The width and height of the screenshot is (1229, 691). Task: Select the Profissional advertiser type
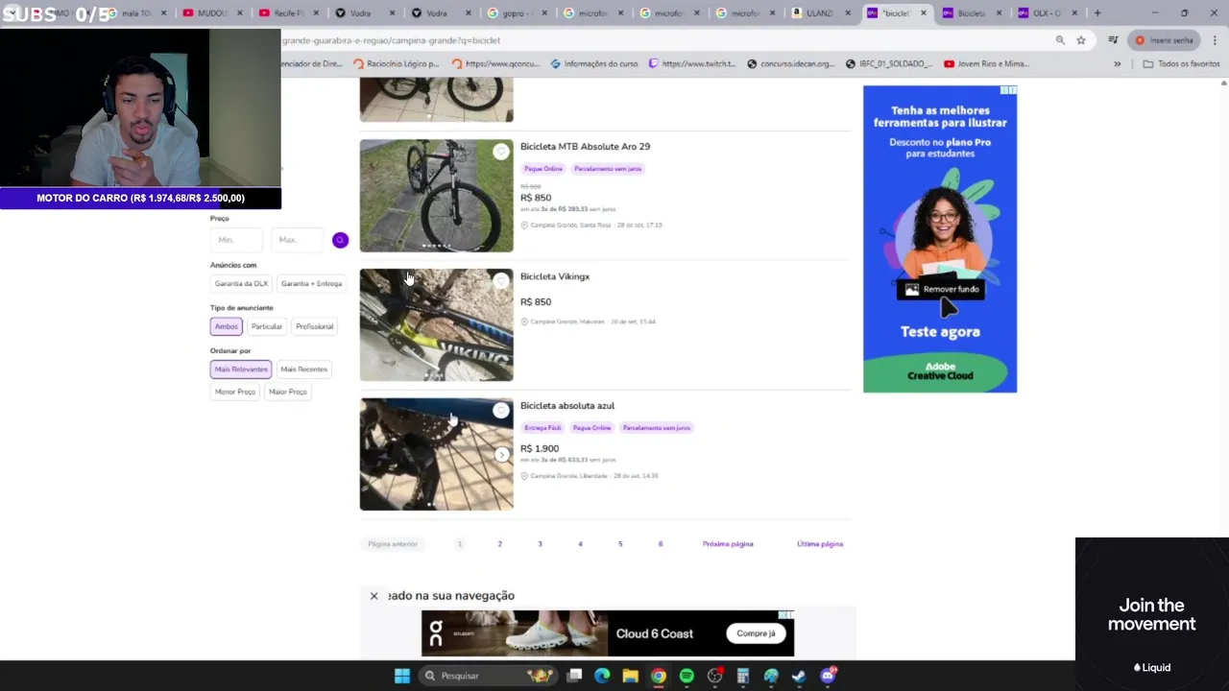pos(314,326)
